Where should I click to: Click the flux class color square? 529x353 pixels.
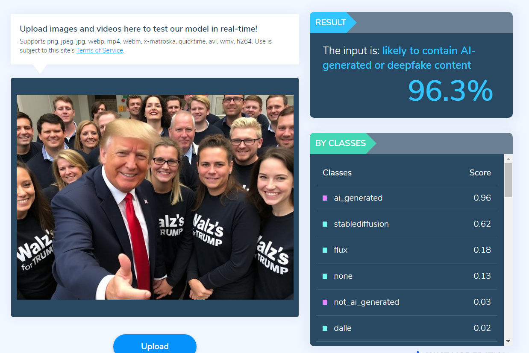[325, 250]
